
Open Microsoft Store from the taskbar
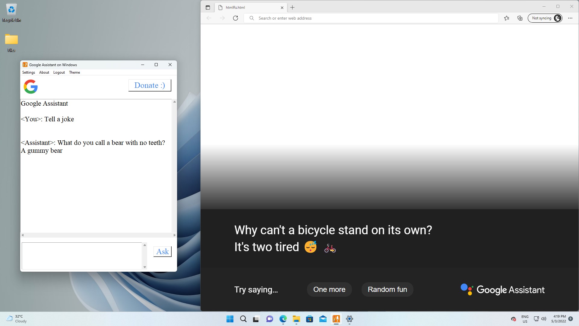pos(309,319)
